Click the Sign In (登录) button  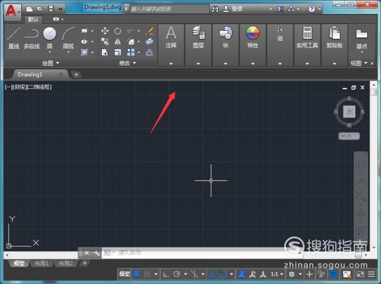pyautogui.click(x=237, y=9)
